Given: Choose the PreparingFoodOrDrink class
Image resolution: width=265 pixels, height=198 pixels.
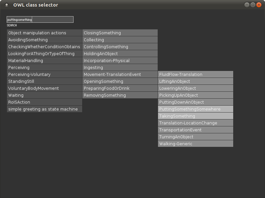Looking at the screenshot, I should (120, 88).
